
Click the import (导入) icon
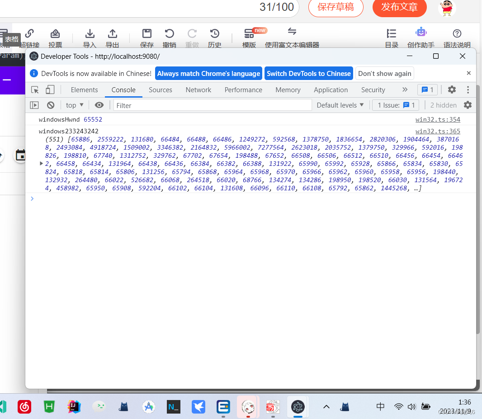(90, 38)
